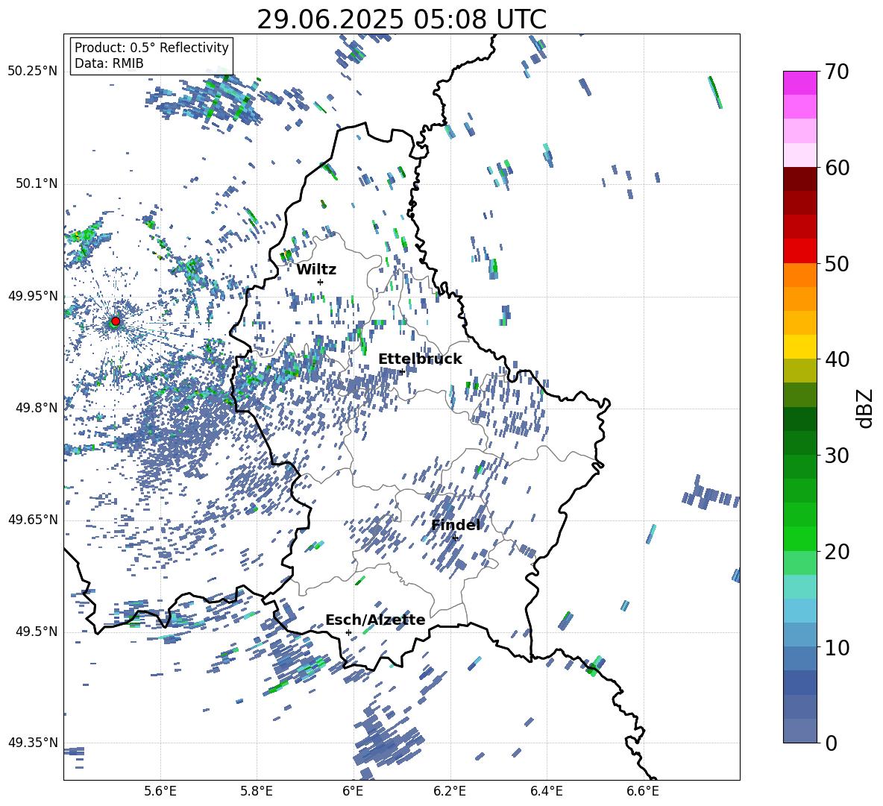Click the 49.35°N latitude label
This screenshot has width=883, height=806.
tap(33, 743)
